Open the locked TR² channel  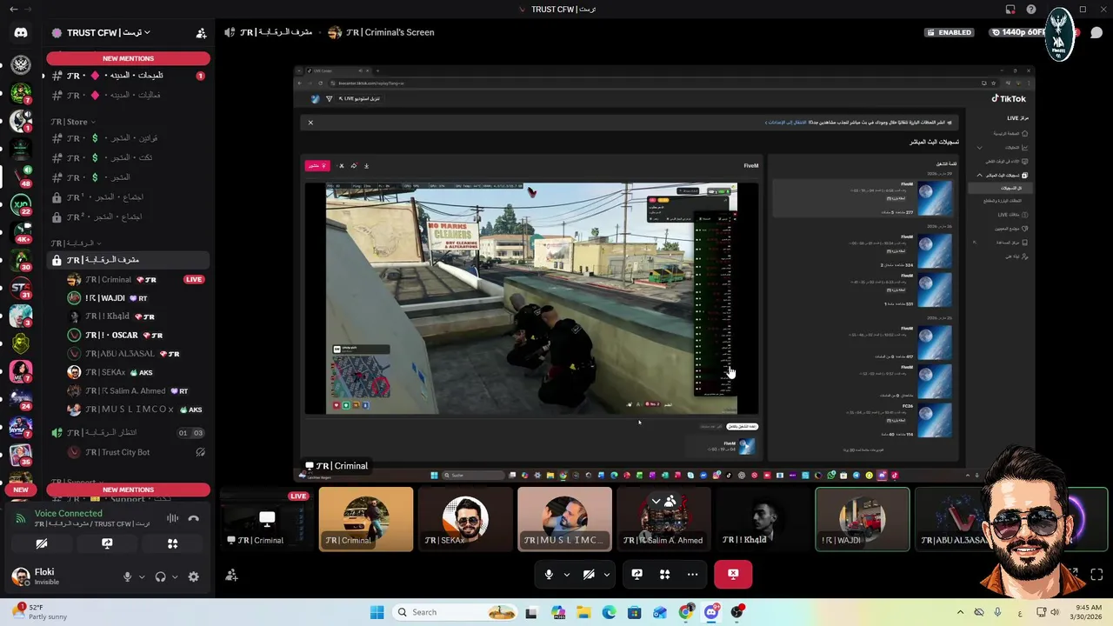point(128,216)
